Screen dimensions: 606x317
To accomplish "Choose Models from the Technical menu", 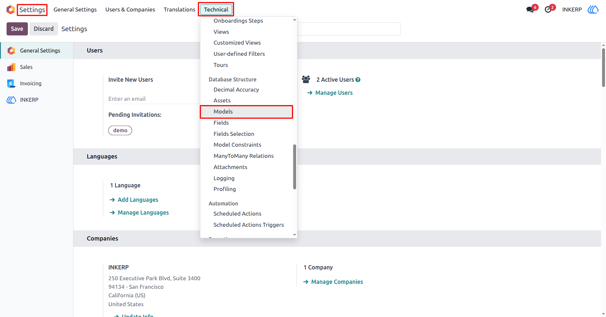I will pyautogui.click(x=246, y=112).
